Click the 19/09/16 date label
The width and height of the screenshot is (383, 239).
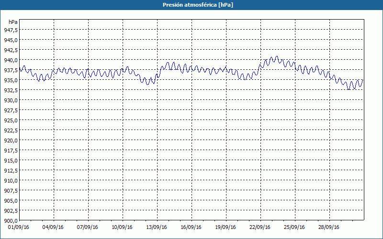coord(225,228)
